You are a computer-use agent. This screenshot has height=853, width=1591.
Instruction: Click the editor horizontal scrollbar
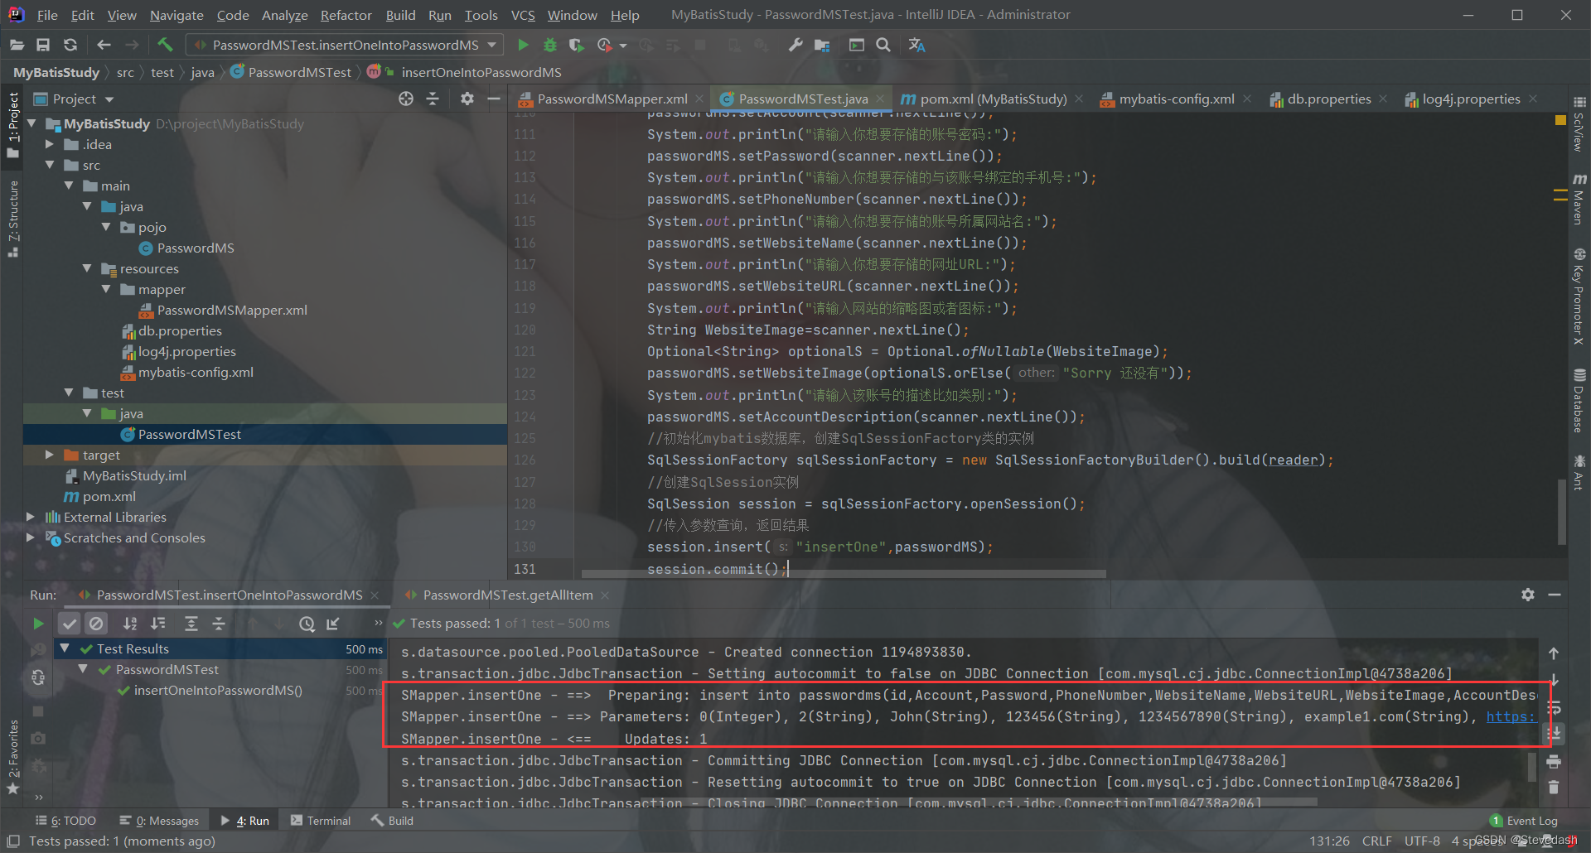point(843,573)
